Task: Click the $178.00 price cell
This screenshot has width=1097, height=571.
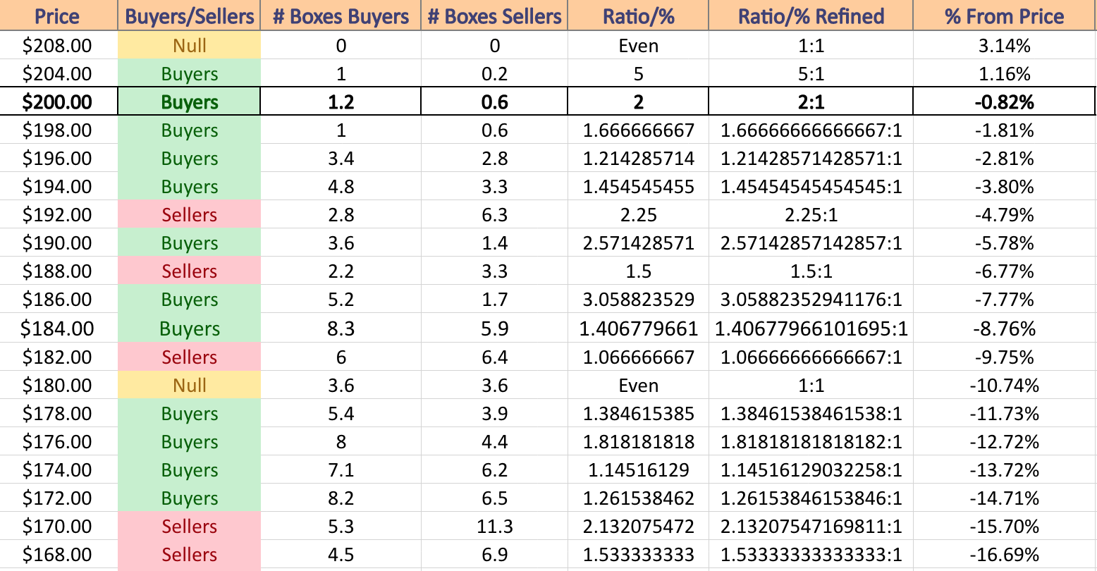Action: 58,414
